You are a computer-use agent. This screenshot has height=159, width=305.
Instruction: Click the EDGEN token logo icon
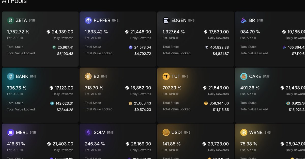pos(166,20)
